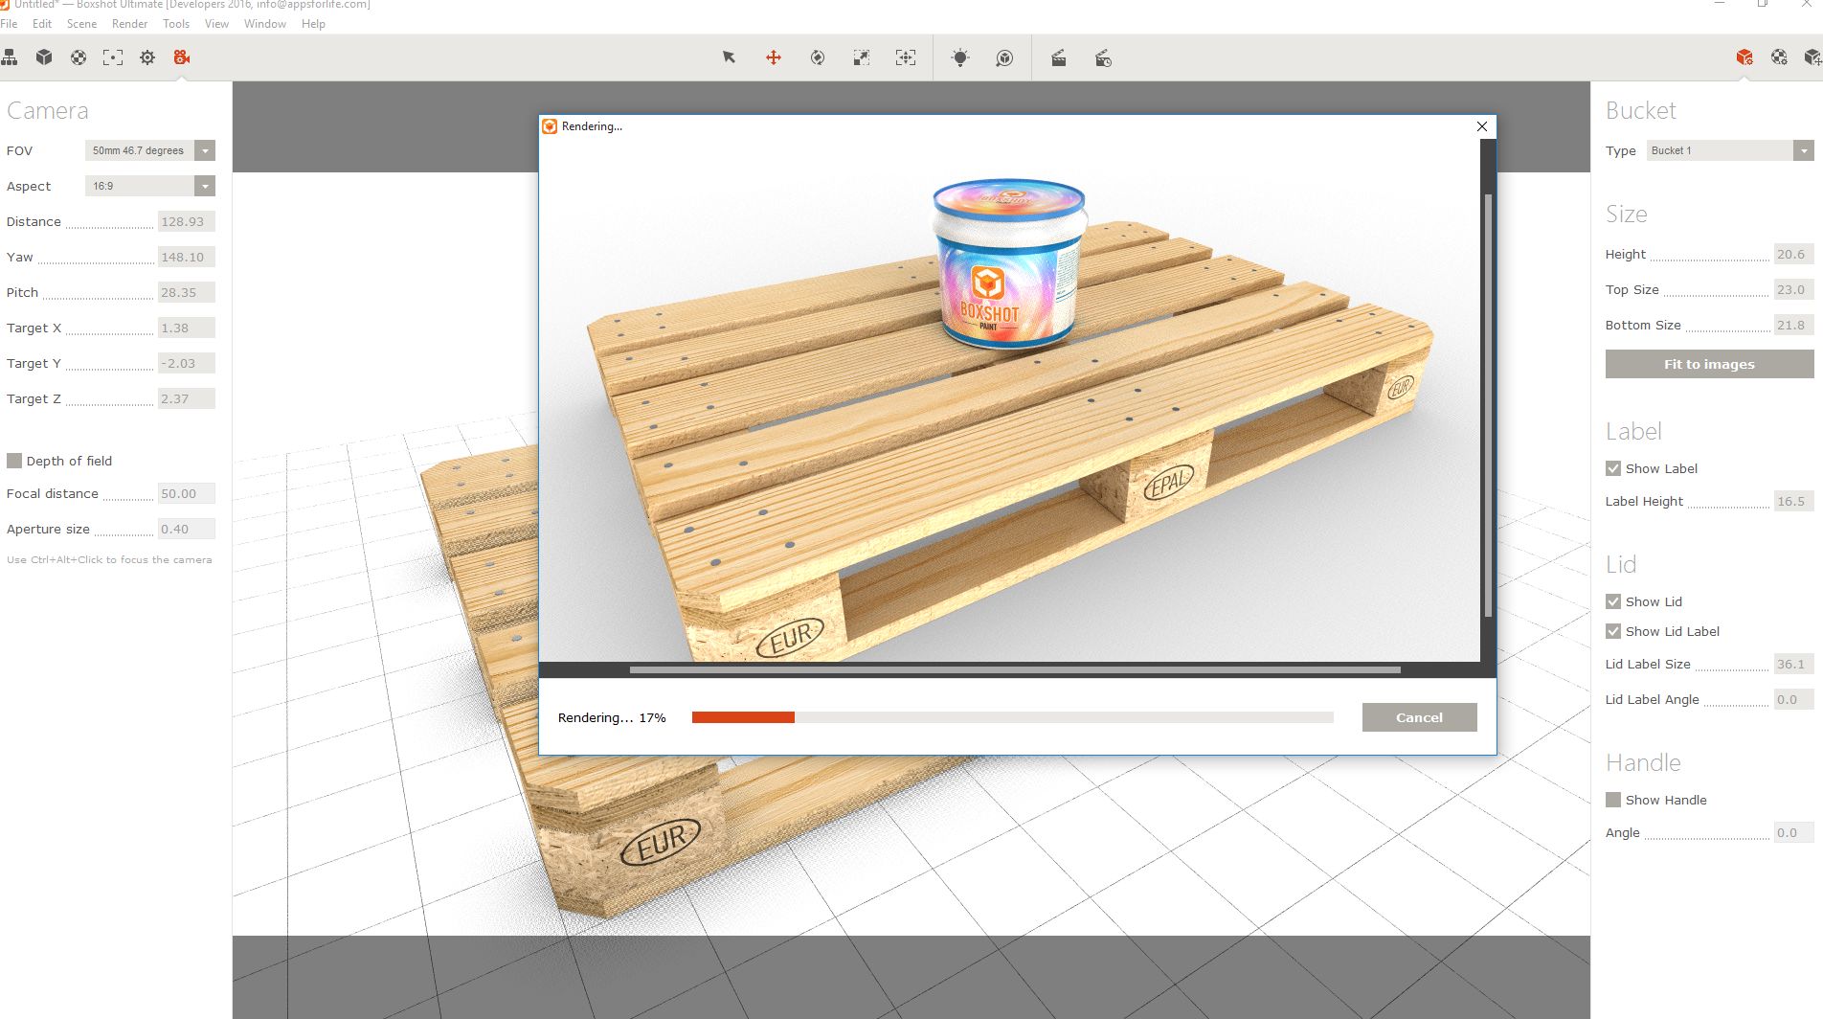
Task: Click the Boxshot icon in Rendering dialog title
Action: point(550,126)
